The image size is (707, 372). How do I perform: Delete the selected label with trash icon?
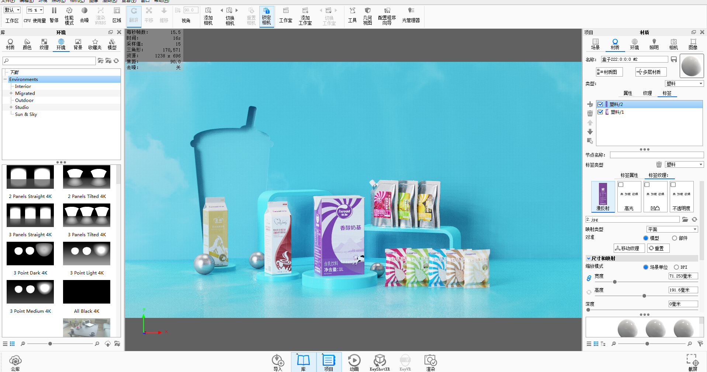590,113
